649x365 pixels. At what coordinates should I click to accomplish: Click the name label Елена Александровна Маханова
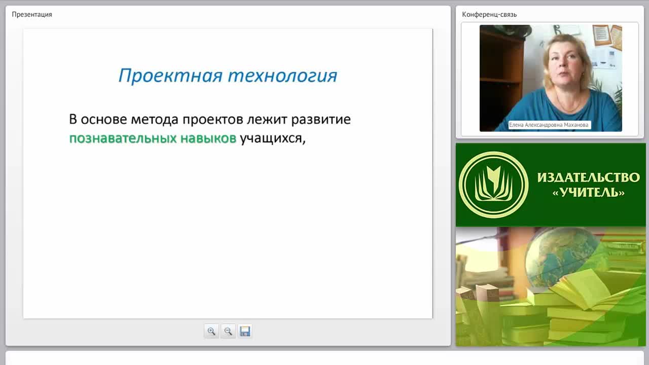[550, 125]
